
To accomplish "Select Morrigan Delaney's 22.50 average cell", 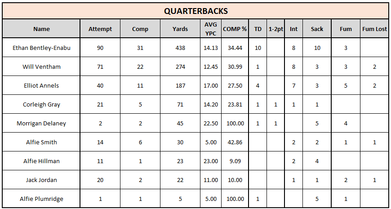I will tap(211, 124).
